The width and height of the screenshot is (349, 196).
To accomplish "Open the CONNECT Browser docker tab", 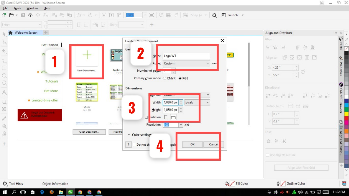I will pos(341,98).
